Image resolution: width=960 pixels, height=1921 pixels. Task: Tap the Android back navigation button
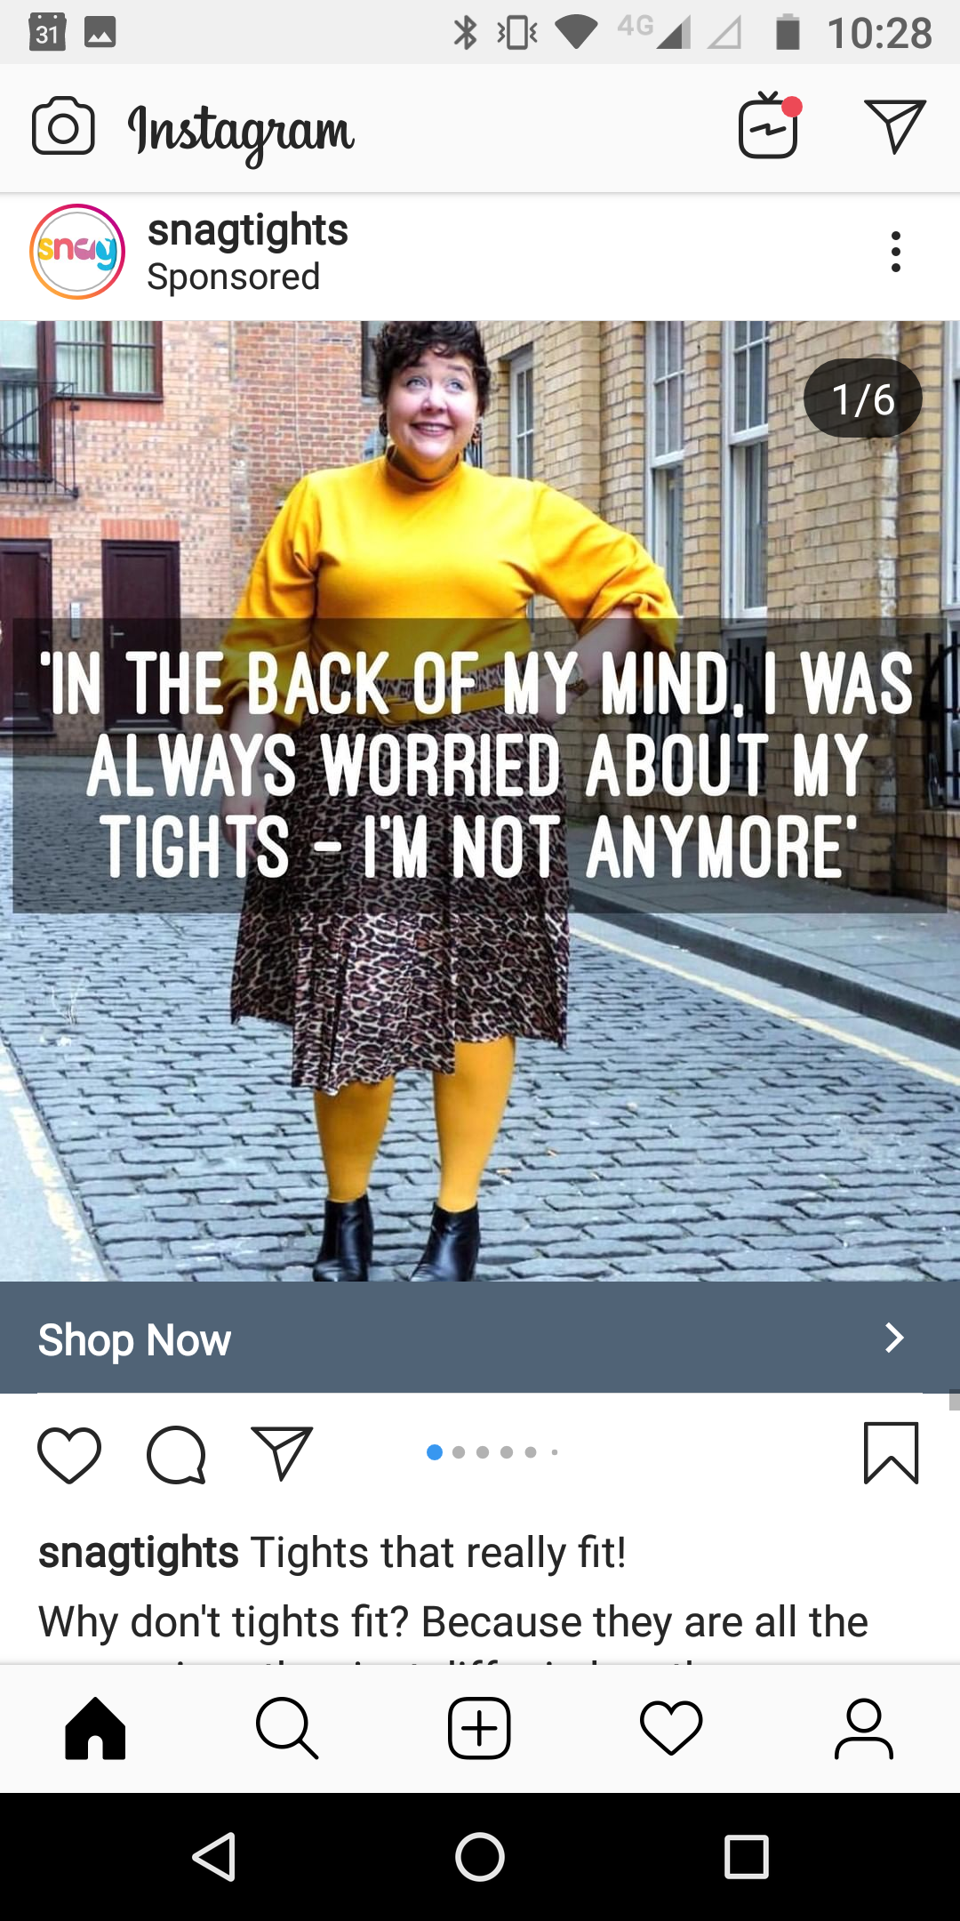(x=214, y=1857)
